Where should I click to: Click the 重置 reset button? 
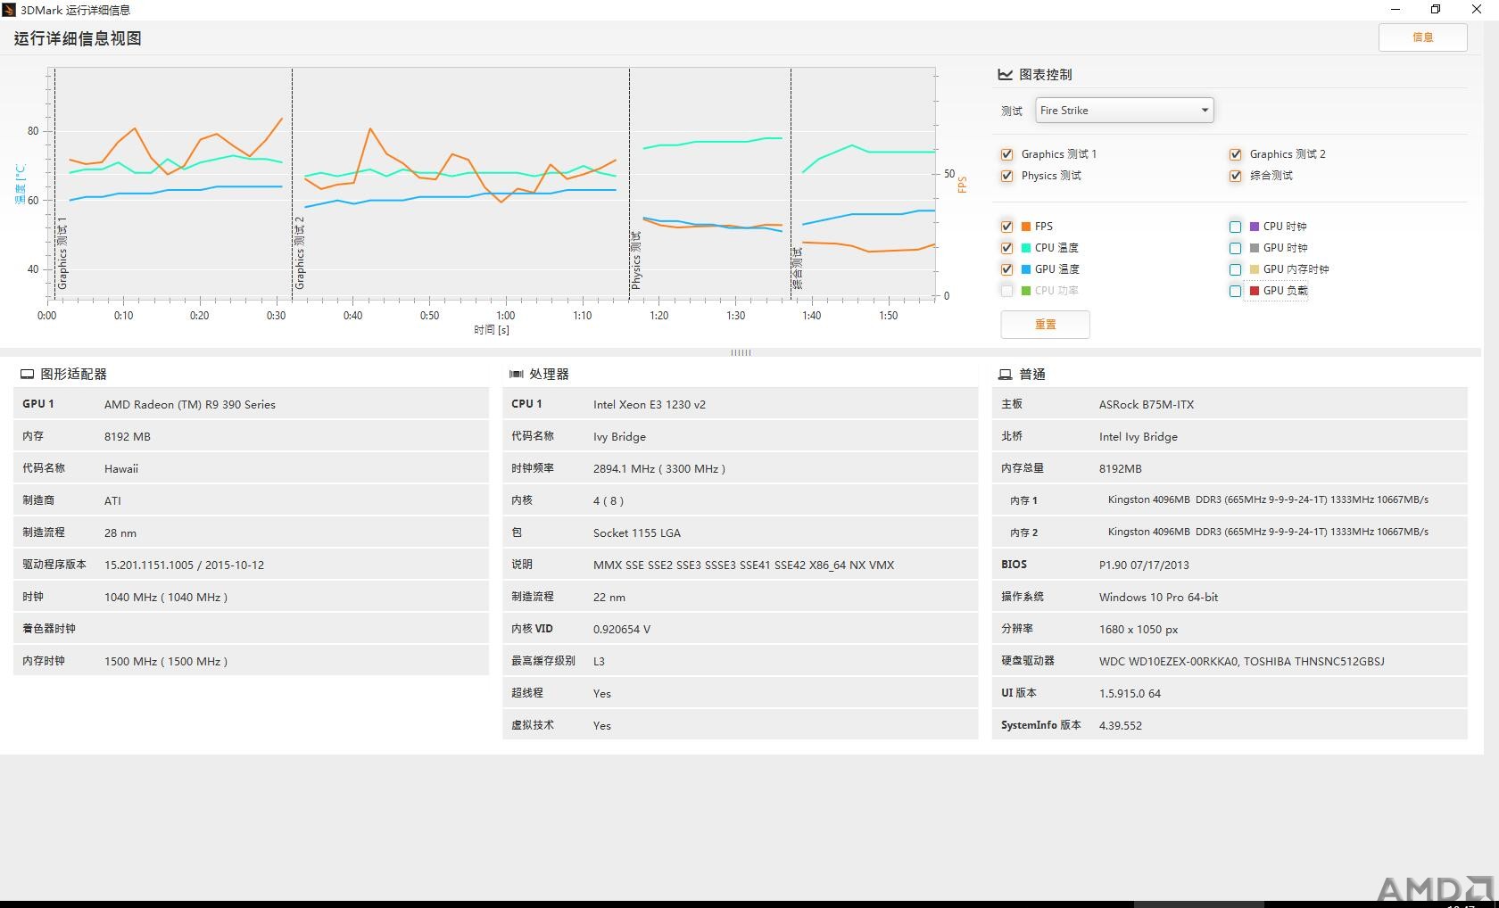pos(1045,325)
